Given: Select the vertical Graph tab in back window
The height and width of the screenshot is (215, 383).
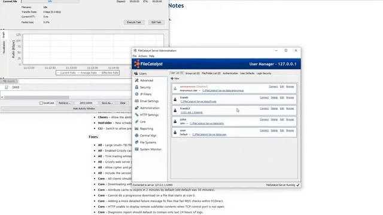Looking at the screenshot, I should (x=4, y=35).
